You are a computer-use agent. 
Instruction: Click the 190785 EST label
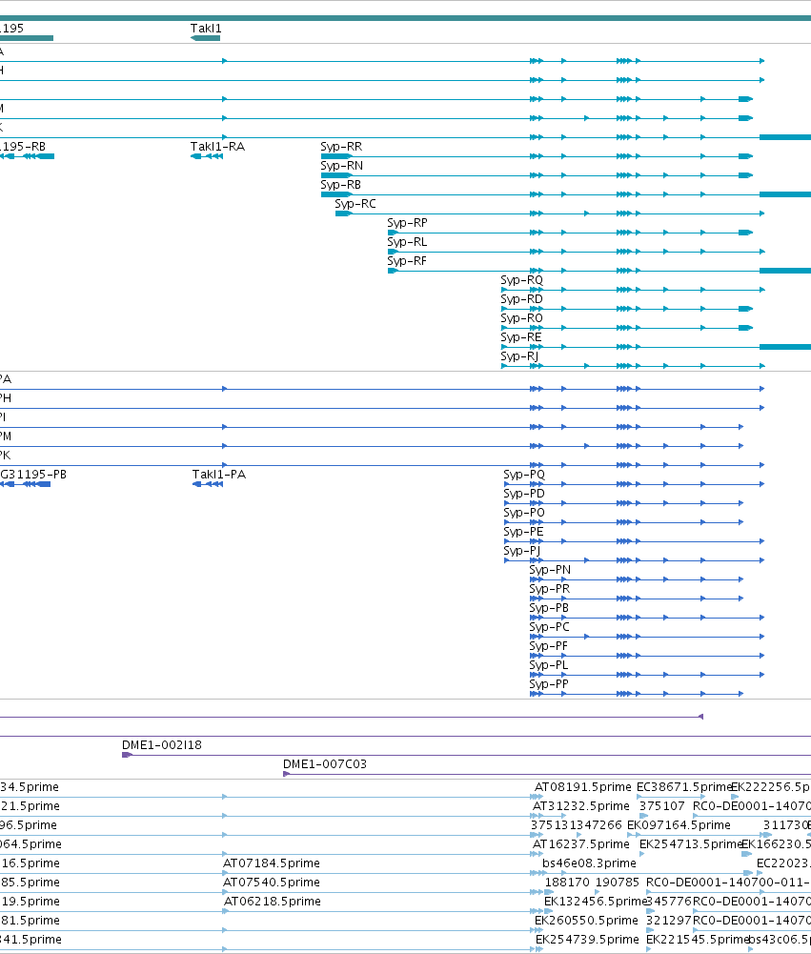618,883
